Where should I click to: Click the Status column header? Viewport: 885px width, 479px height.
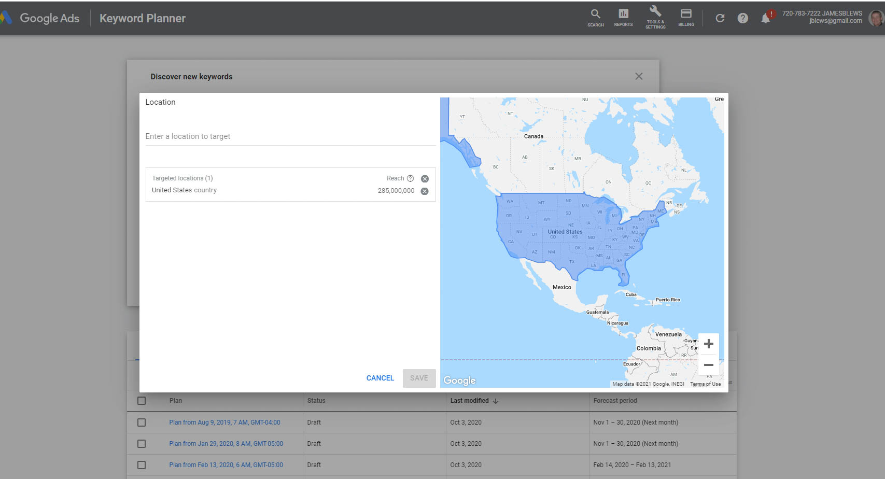[316, 401]
